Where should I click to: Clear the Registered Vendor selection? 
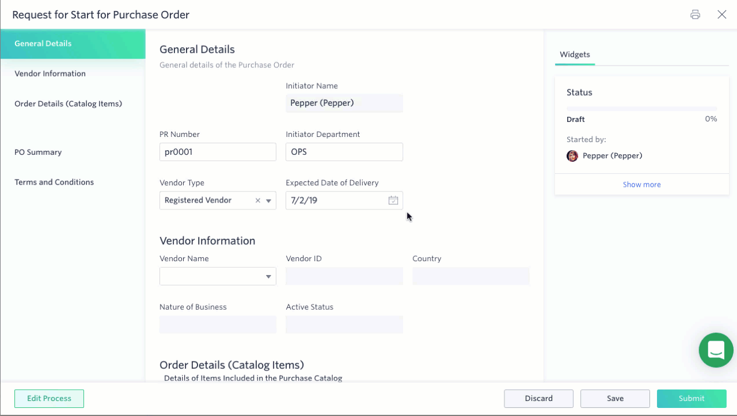tap(258, 200)
